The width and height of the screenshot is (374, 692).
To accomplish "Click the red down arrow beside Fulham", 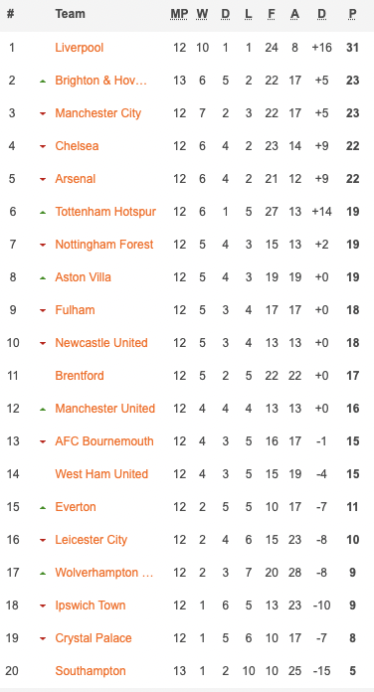I will [x=43, y=310].
